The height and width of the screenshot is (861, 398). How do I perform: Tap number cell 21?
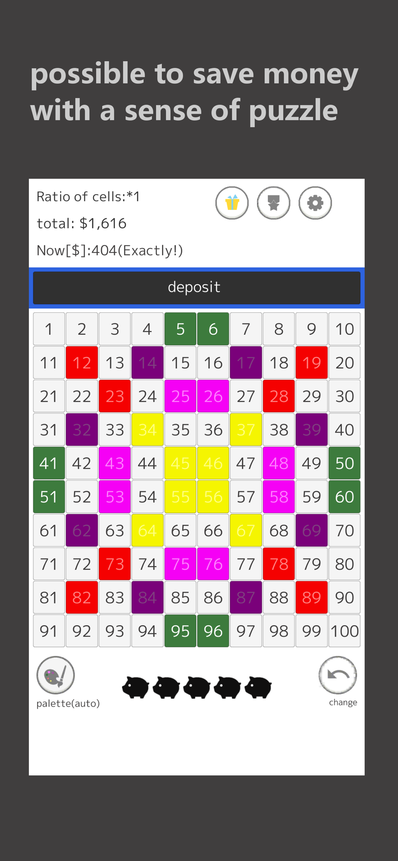pos(49,396)
